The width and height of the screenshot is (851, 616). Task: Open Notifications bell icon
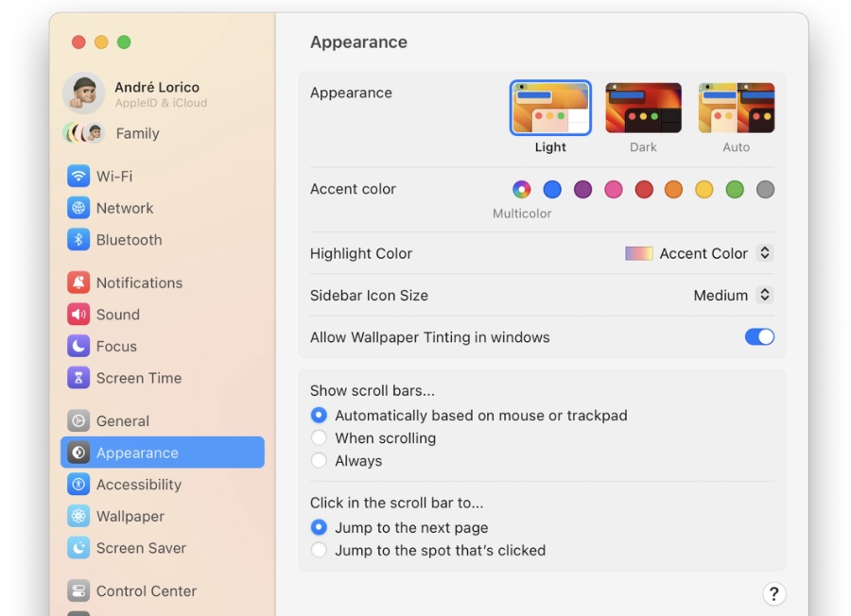[78, 282]
